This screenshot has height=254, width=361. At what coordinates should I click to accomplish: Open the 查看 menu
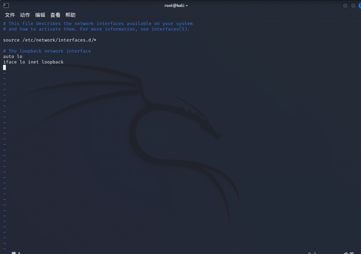(55, 15)
